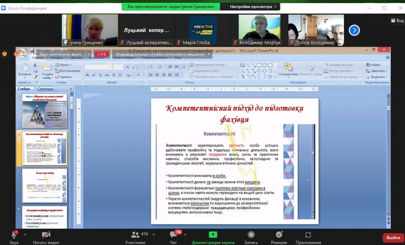Select the Слайды tab in slide panel
405x245 pixels.
[x=25, y=89]
